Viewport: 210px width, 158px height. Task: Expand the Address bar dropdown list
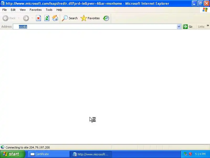(x=179, y=27)
